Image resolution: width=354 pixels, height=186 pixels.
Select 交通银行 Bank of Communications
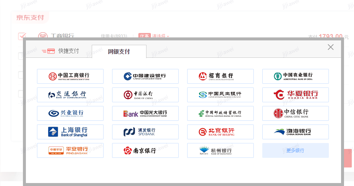[x=70, y=95]
